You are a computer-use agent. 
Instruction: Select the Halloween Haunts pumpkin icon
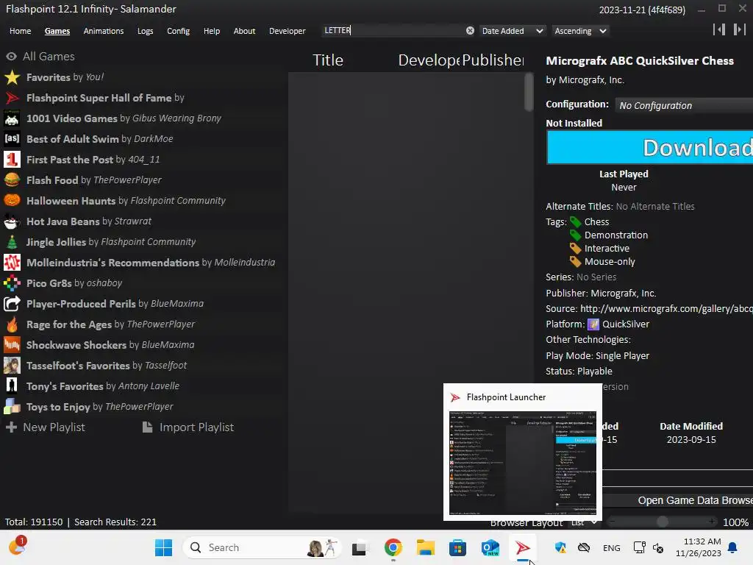coord(12,201)
